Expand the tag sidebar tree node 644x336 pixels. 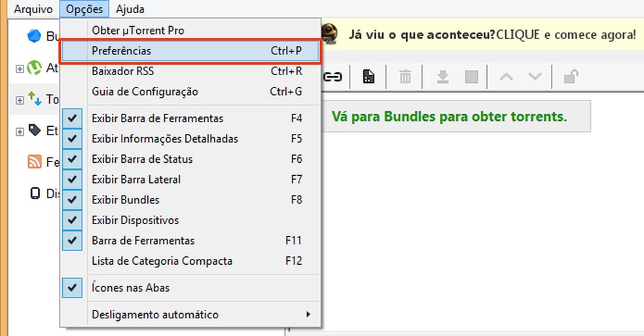20,131
